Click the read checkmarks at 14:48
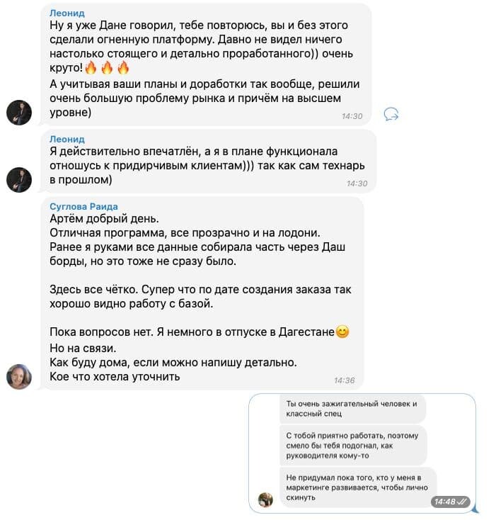Image resolution: width=491 pixels, height=520 pixels. tap(461, 502)
